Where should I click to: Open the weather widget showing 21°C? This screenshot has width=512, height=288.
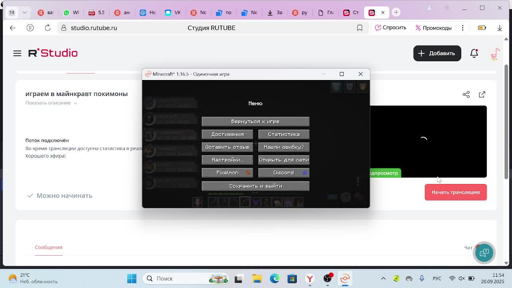point(33,278)
